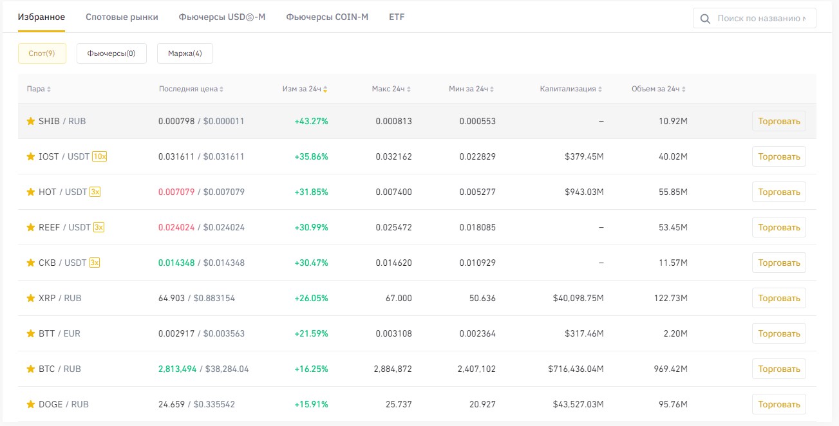Click Торговать for BTC / RUB
The width and height of the screenshot is (839, 426).
pyautogui.click(x=779, y=369)
